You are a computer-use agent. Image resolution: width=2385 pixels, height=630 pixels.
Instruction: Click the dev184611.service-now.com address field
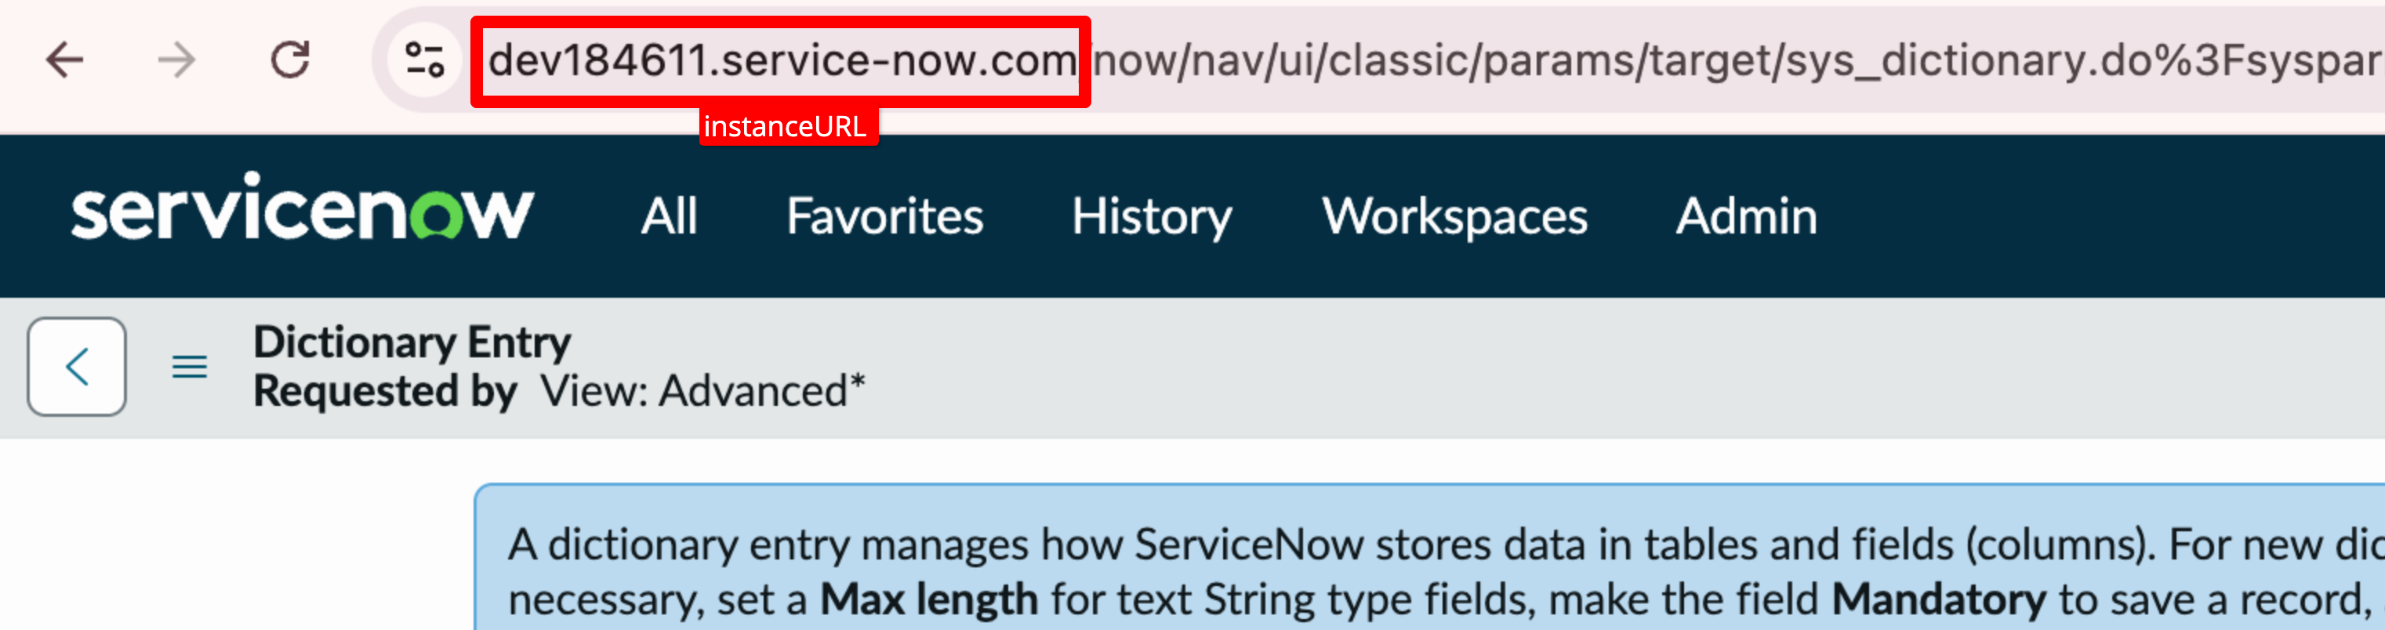[x=782, y=61]
